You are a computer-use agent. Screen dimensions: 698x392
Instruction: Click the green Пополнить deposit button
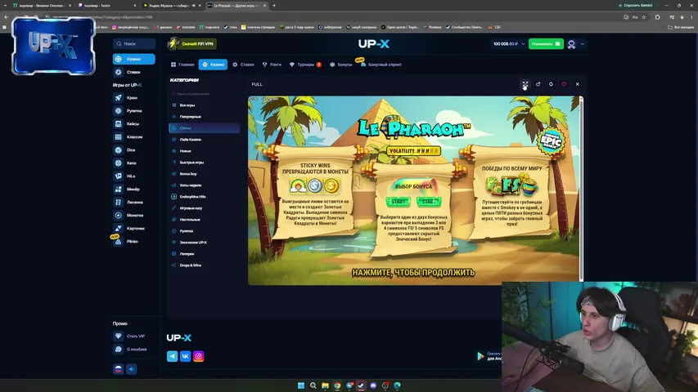pos(546,44)
